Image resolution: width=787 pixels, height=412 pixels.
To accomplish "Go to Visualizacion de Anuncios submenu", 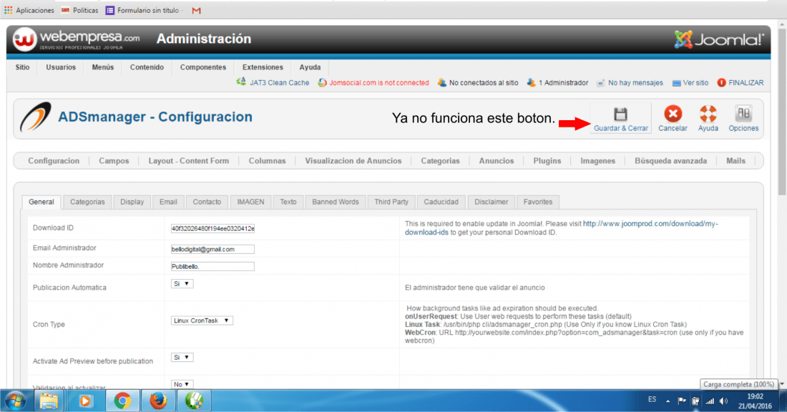I will [353, 161].
